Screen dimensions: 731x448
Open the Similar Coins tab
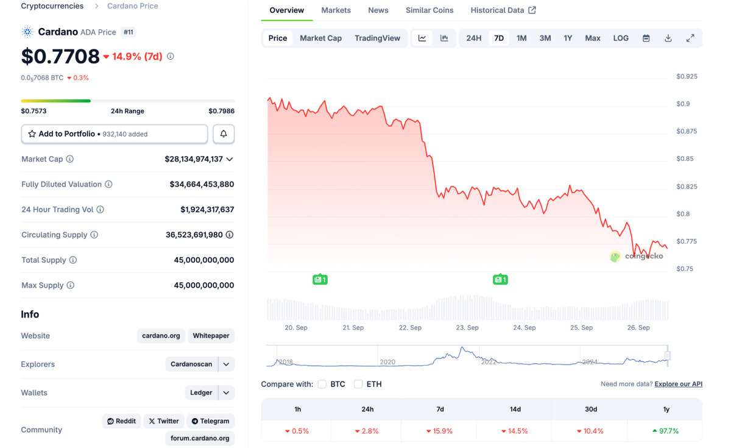tap(429, 10)
